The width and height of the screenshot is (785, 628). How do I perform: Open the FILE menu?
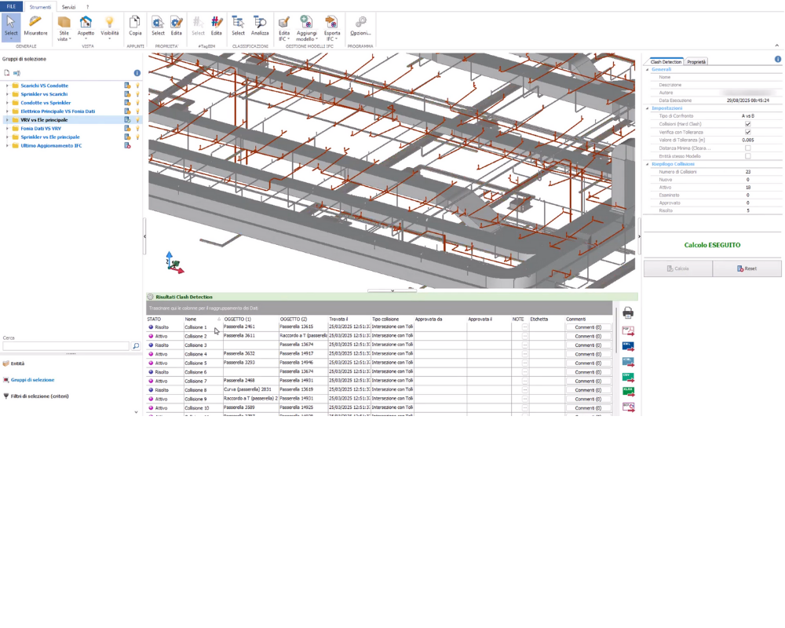[x=11, y=6]
